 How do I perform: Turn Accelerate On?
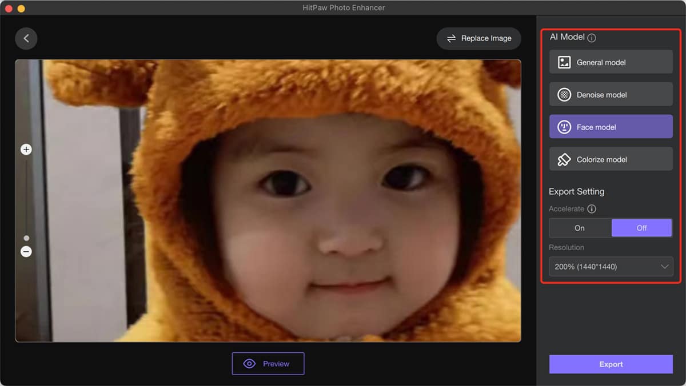point(580,228)
